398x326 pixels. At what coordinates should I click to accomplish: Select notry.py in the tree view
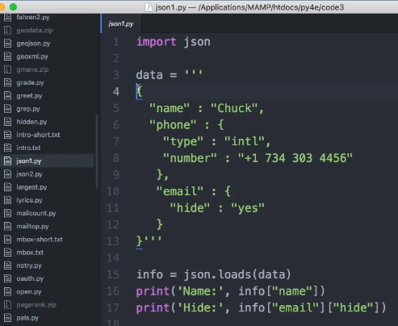click(29, 265)
